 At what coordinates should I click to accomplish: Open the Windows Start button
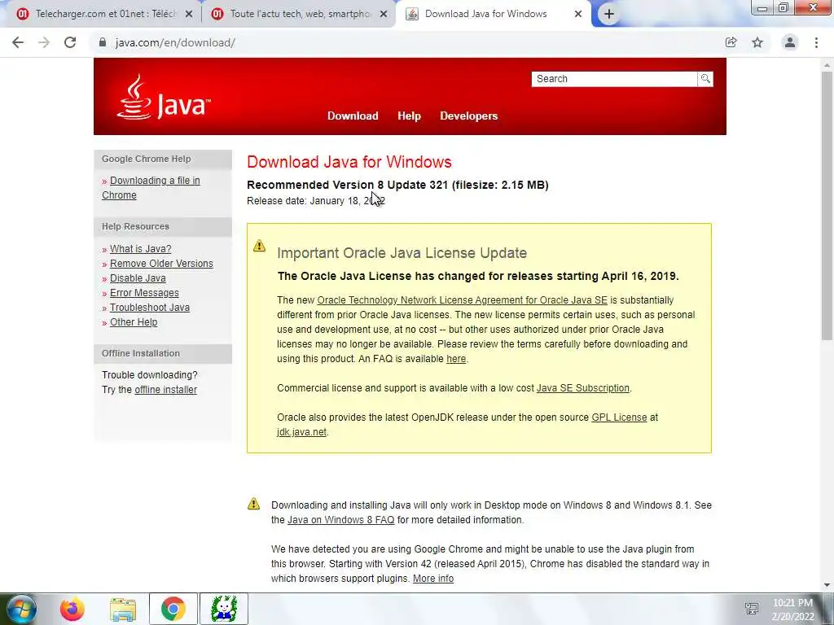(21, 609)
